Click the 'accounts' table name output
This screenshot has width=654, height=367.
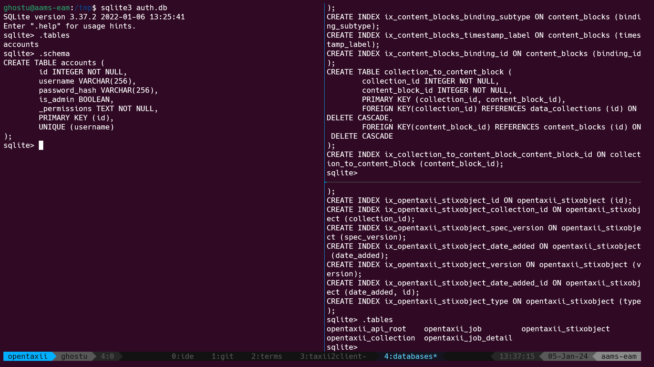point(21,45)
